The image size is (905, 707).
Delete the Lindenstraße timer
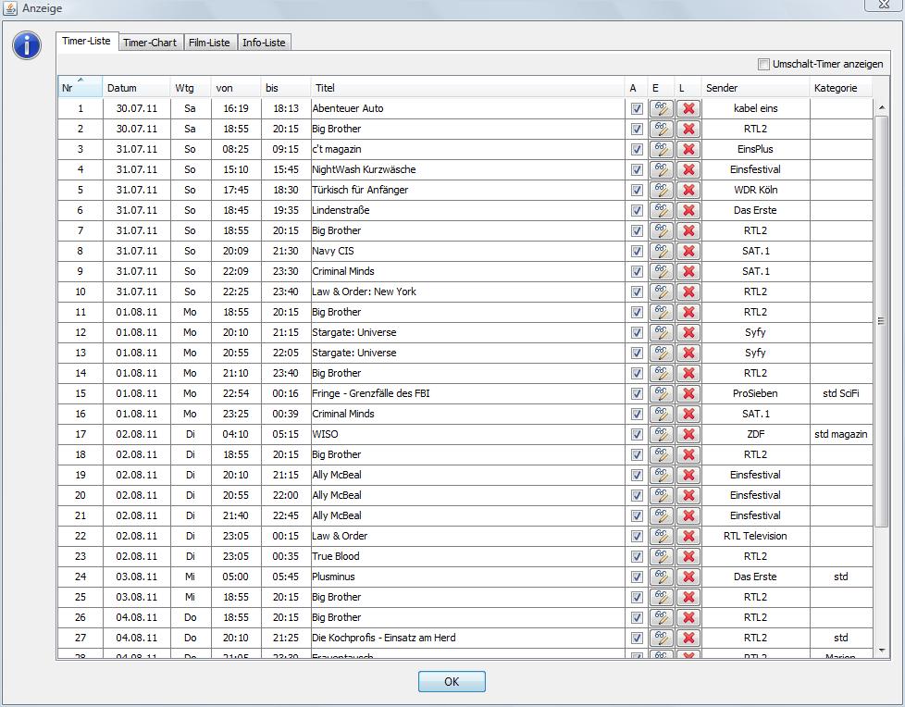click(x=688, y=211)
